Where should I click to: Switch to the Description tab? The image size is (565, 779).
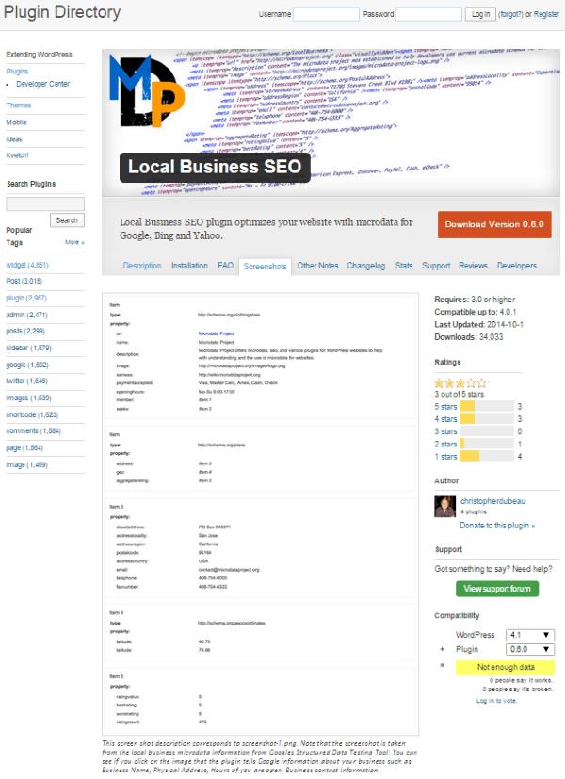coord(142,266)
